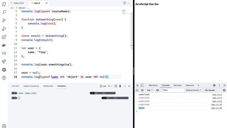Screen dimensions: 227x128
Task: Open the Kubernetes view in activity bar
Action: (x=4, y=70)
